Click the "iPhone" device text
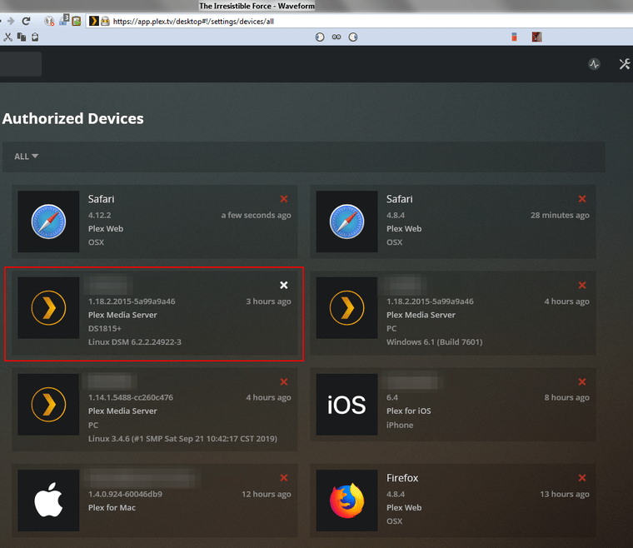 [x=400, y=425]
